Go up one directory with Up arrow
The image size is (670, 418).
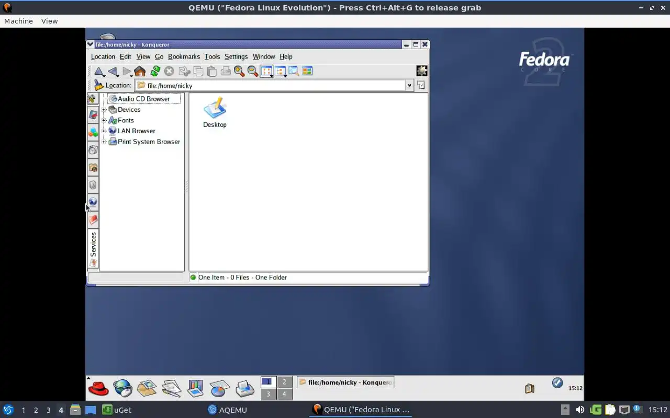click(x=99, y=71)
